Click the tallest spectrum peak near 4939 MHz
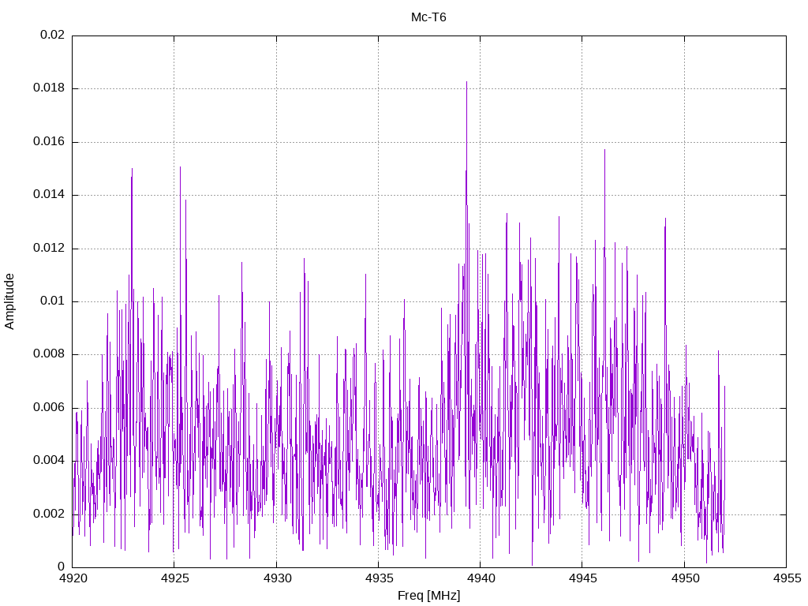The height and width of the screenshot is (606, 808). click(466, 82)
